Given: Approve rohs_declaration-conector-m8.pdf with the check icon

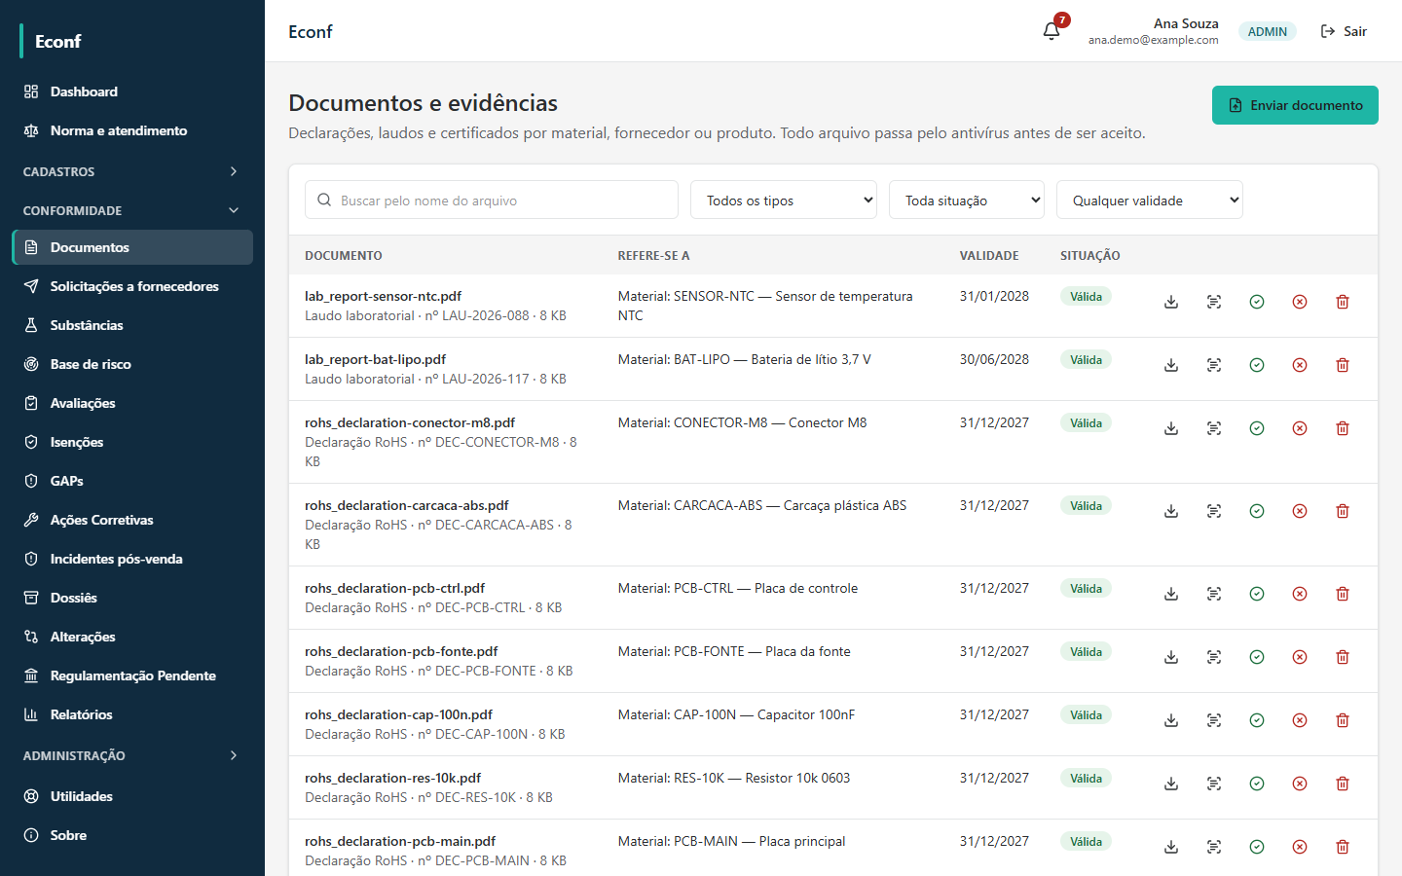Looking at the screenshot, I should point(1257,428).
